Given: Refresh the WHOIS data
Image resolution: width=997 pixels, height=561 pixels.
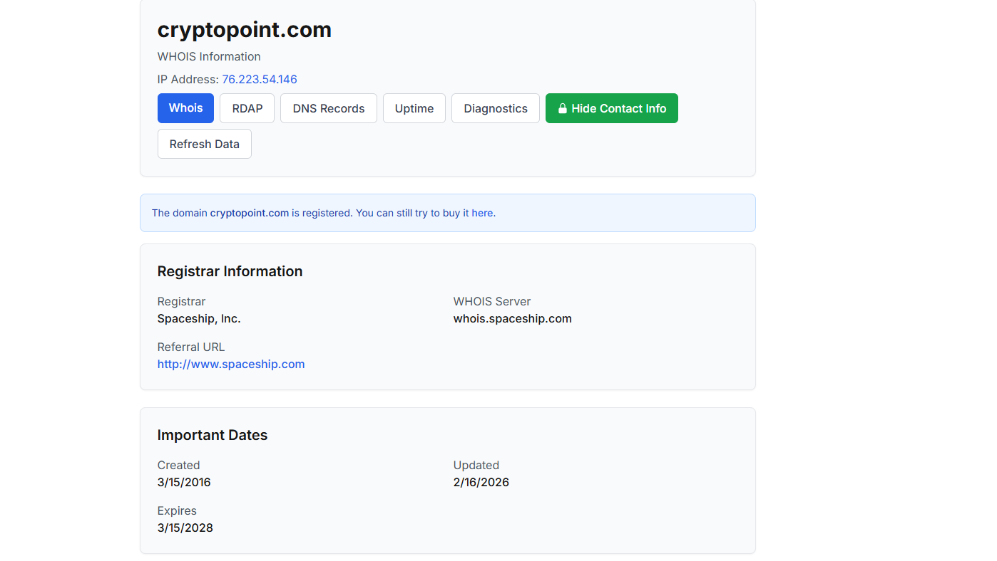Looking at the screenshot, I should point(204,144).
